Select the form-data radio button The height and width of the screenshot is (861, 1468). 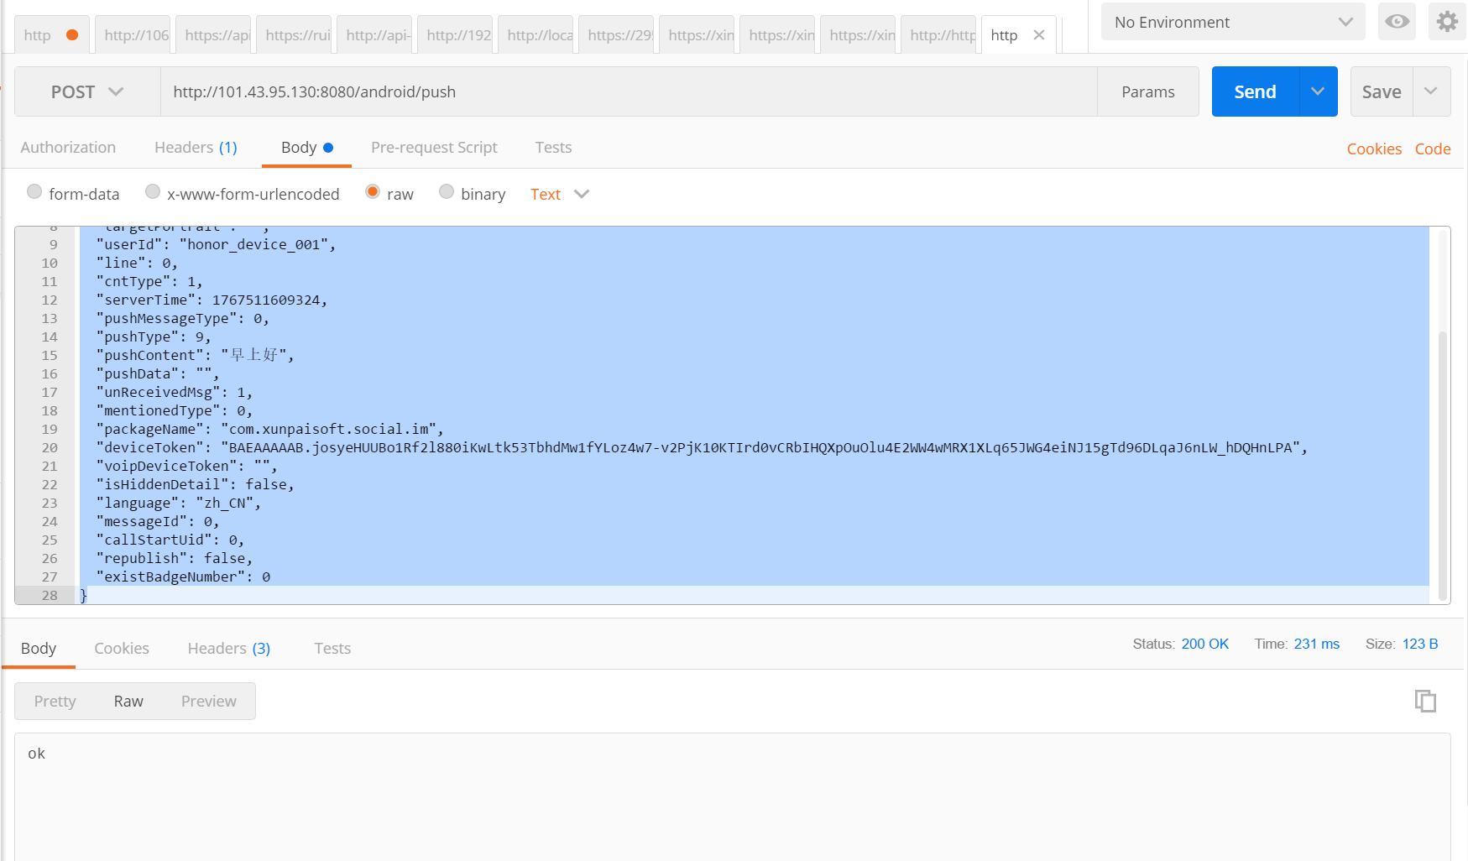point(34,192)
